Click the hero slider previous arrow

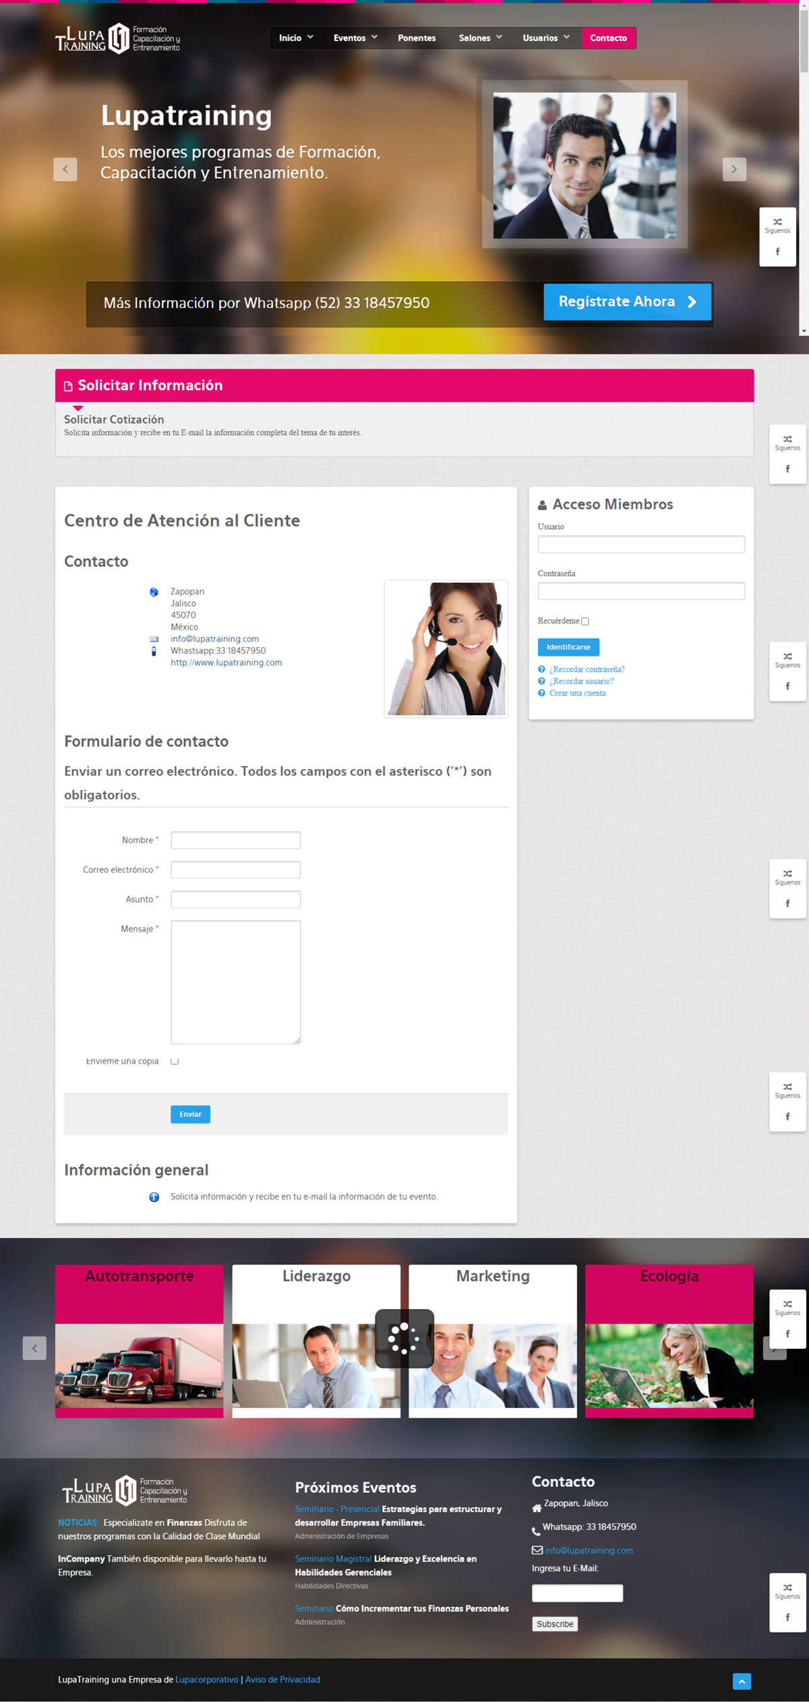point(65,169)
